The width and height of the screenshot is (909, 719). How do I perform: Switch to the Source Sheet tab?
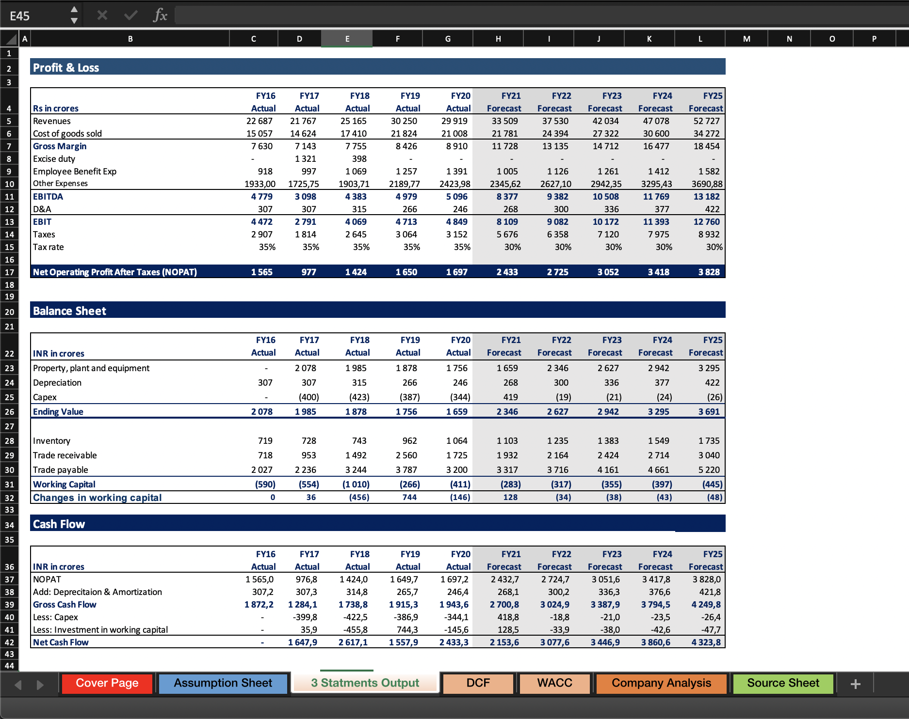783,684
